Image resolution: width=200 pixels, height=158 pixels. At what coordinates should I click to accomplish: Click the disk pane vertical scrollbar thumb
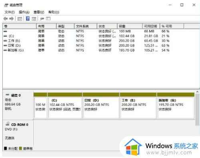tap(197, 110)
